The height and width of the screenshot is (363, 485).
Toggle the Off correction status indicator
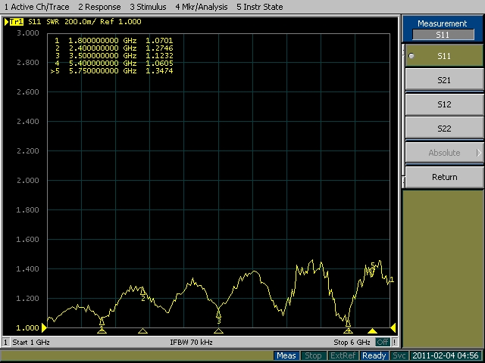point(382,343)
